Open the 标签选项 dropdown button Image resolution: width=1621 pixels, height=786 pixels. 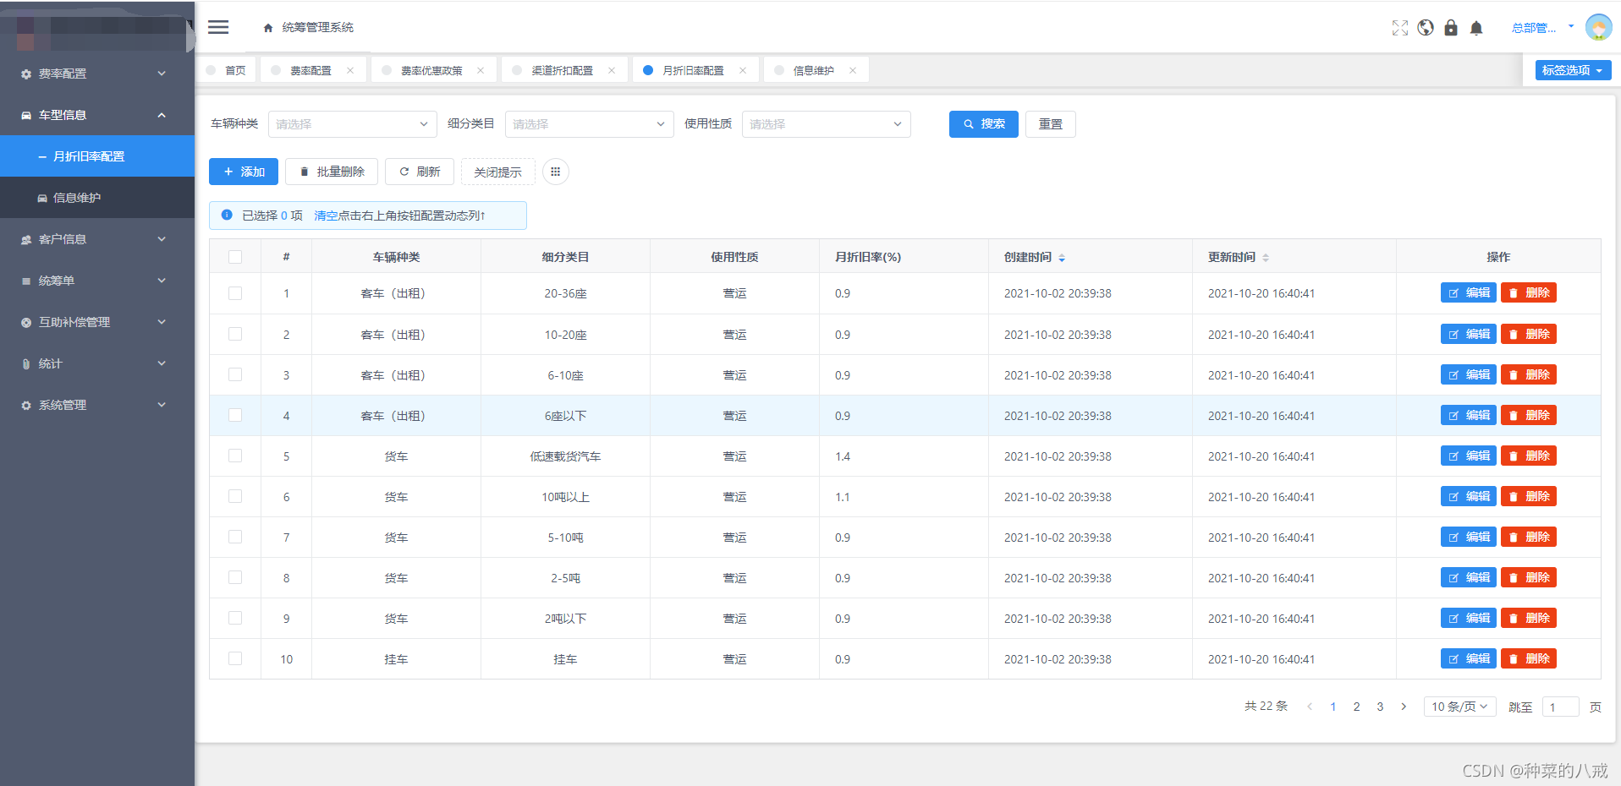(1573, 70)
